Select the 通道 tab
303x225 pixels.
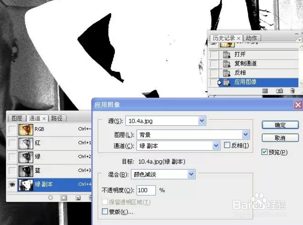(35, 118)
